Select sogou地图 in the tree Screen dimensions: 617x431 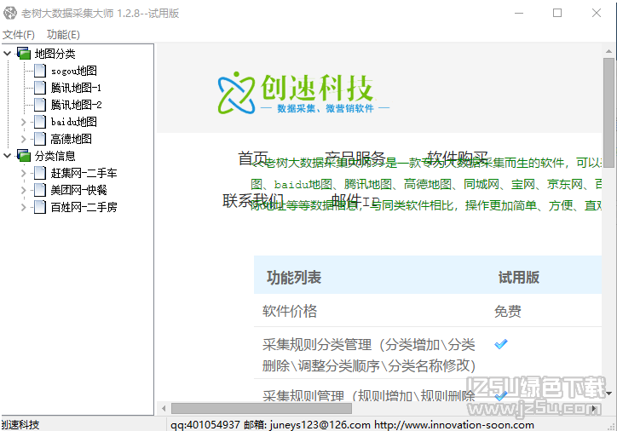(73, 71)
